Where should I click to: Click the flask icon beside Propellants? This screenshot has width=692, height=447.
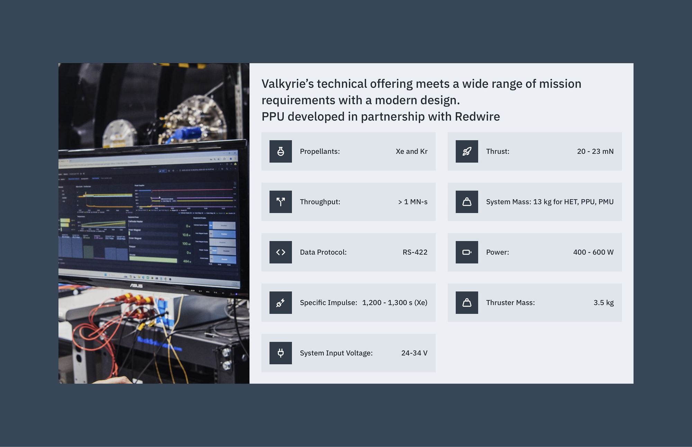[281, 151]
